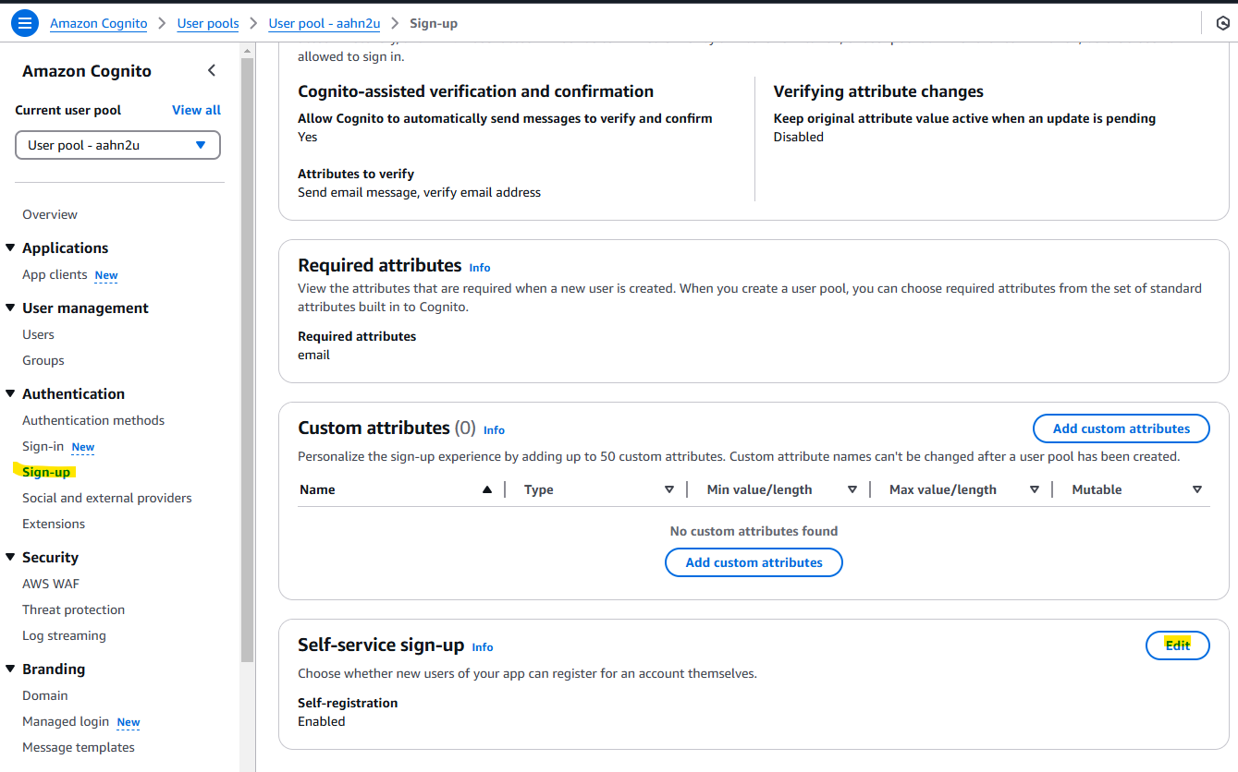Click the Edit button for Self-service sign-up

coord(1177,645)
